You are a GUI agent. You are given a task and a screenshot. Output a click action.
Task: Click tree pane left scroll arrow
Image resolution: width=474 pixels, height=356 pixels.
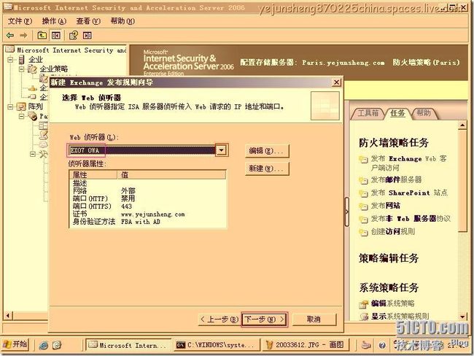(8, 316)
